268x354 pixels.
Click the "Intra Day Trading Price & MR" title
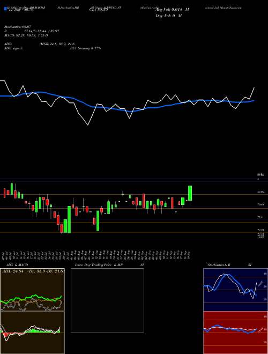coord(99,265)
